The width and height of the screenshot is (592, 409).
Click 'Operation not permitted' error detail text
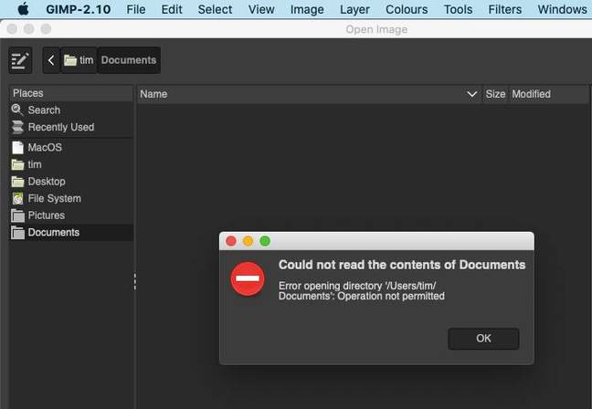391,296
